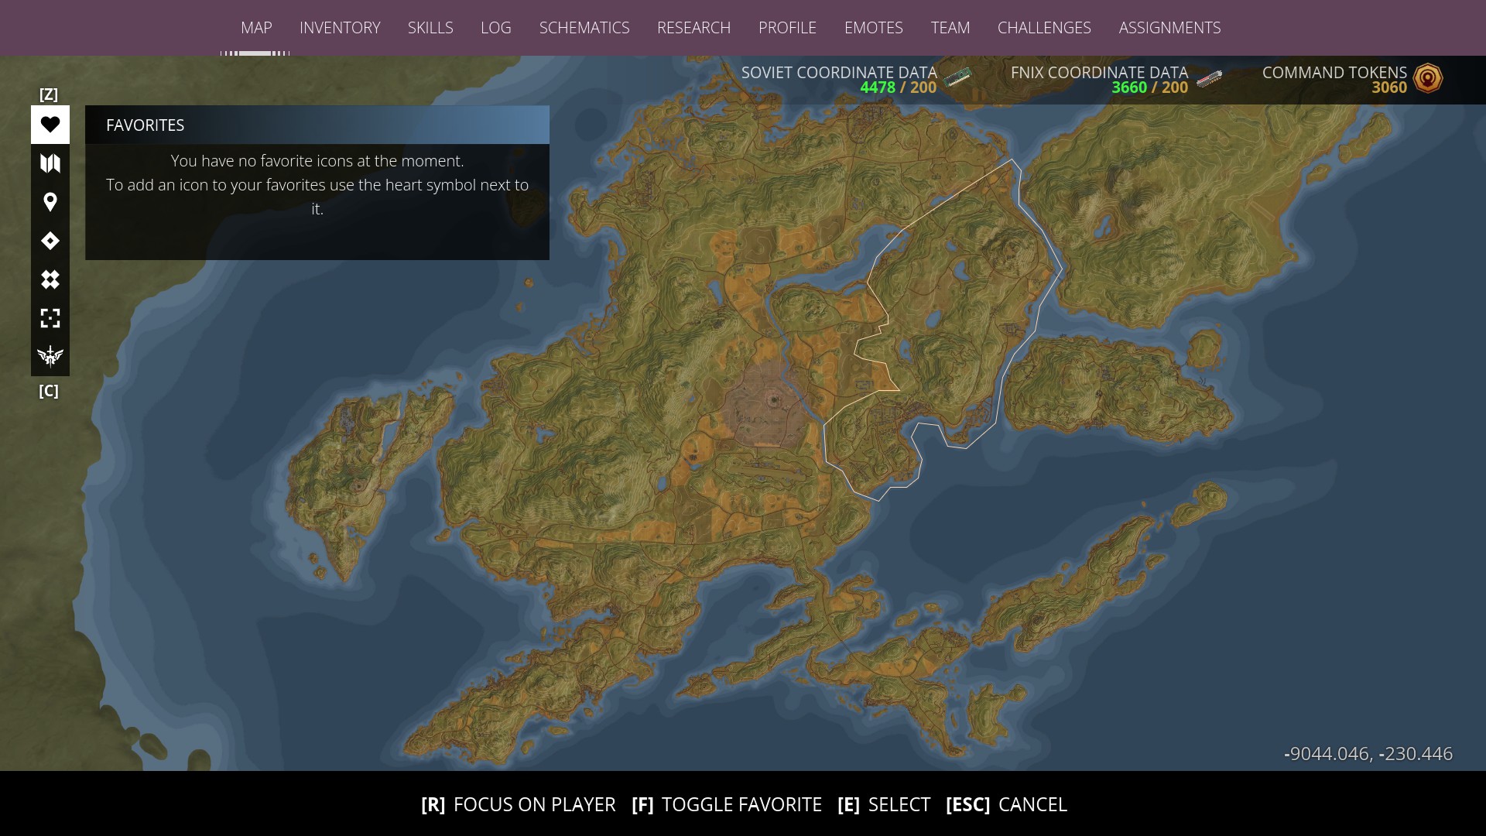Click the FNIX Coordinate Data value 3660 / 200
1486x836 pixels.
coord(1149,87)
